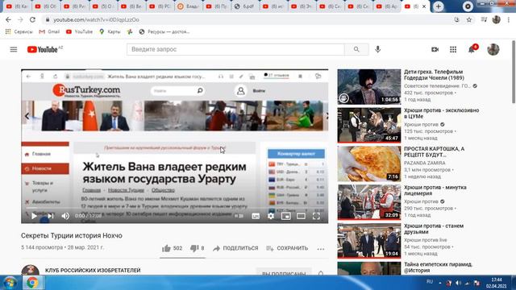Click the YouTube logo
The width and height of the screenshot is (516, 290).
43,49
